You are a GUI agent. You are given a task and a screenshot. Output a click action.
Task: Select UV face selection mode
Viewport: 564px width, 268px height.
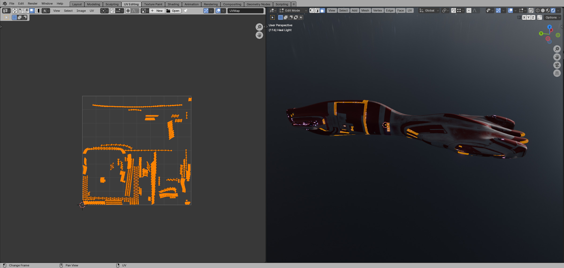point(32,11)
